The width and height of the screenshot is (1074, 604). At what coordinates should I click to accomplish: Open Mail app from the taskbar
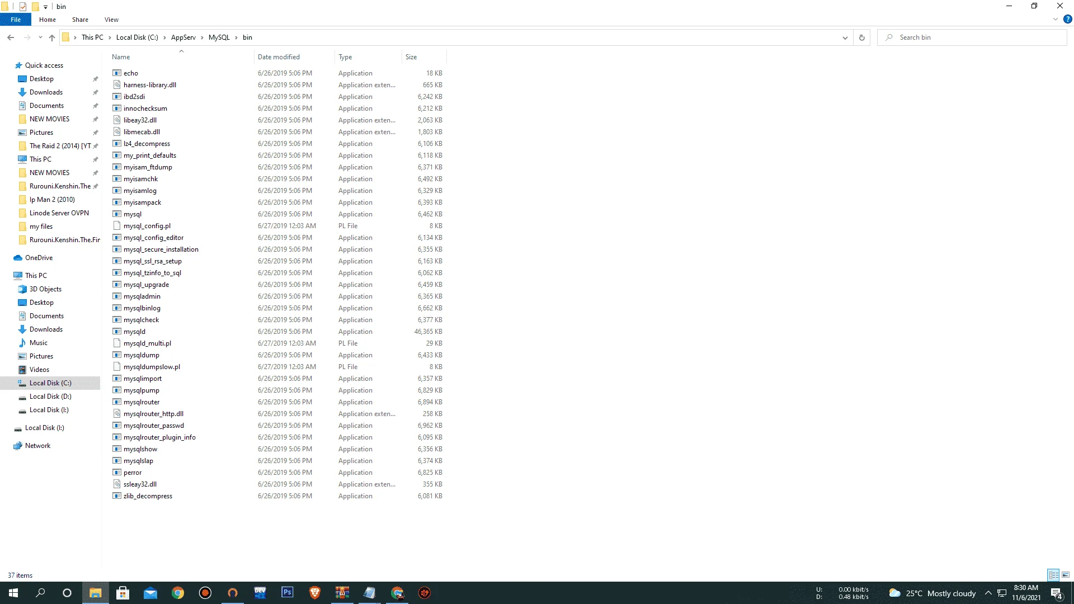(x=150, y=593)
